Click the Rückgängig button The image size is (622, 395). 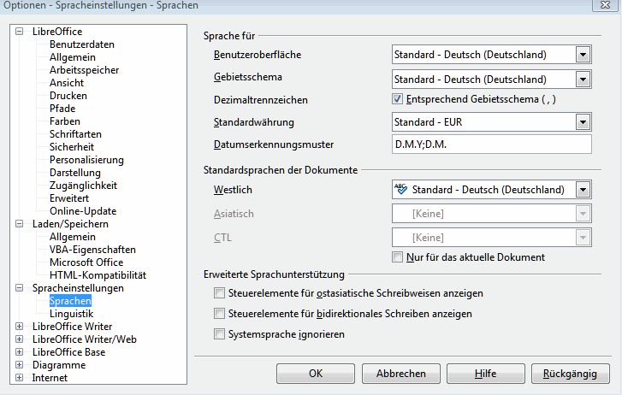tap(570, 374)
